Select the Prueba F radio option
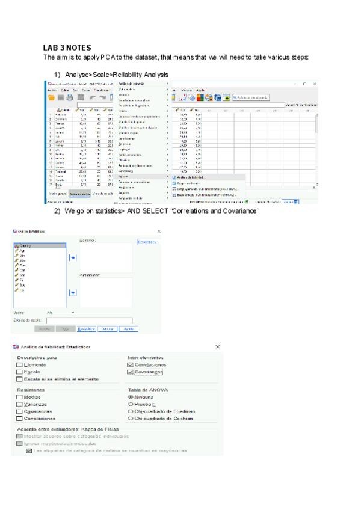Screen dimensions: 361x510 pyautogui.click(x=131, y=404)
